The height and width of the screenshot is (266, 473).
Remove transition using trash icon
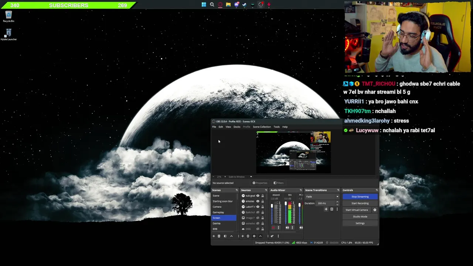[331, 209]
